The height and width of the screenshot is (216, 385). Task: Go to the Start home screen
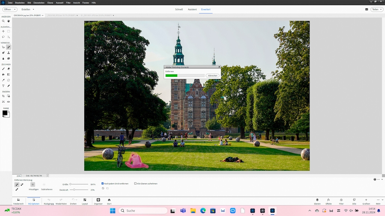(x=109, y=201)
